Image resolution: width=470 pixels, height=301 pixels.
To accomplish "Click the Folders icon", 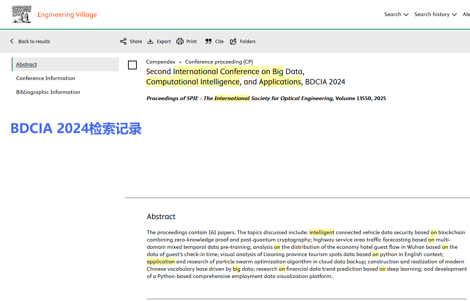I will coord(233,41).
